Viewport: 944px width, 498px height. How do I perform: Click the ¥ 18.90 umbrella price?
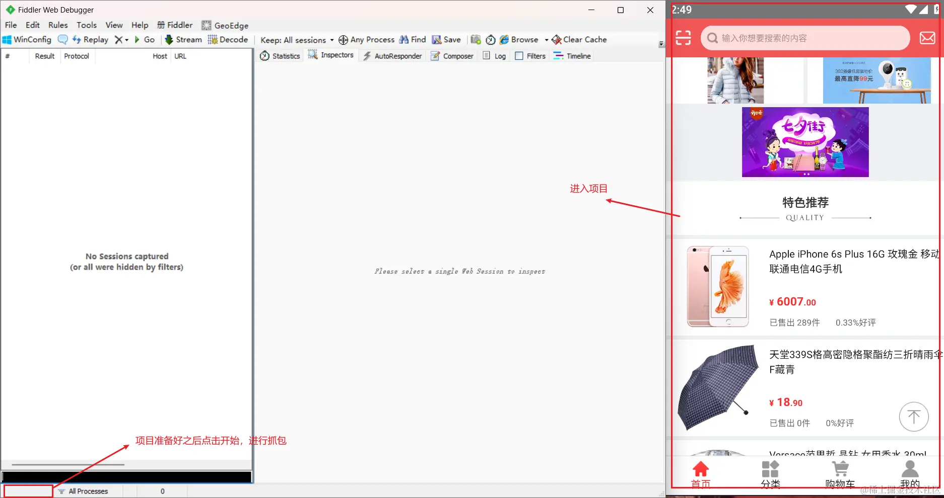[x=786, y=402]
